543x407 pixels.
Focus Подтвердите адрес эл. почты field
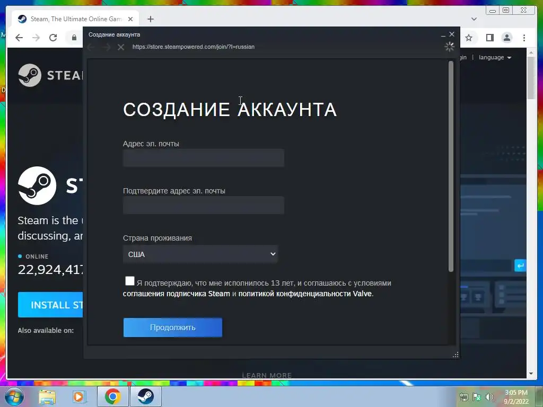pos(204,205)
